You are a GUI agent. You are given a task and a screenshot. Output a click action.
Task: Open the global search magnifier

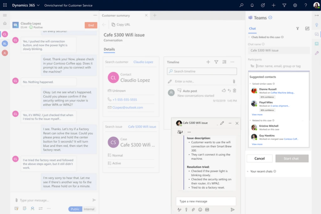pyautogui.click(x=241, y=5)
